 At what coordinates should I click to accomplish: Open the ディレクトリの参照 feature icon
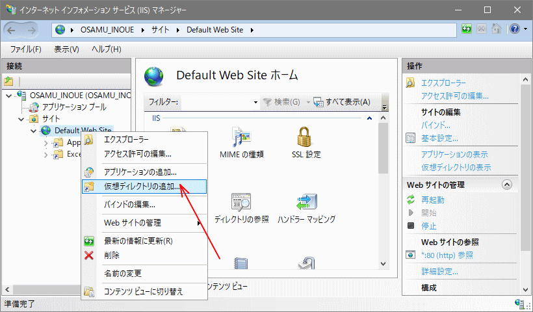pos(241,203)
